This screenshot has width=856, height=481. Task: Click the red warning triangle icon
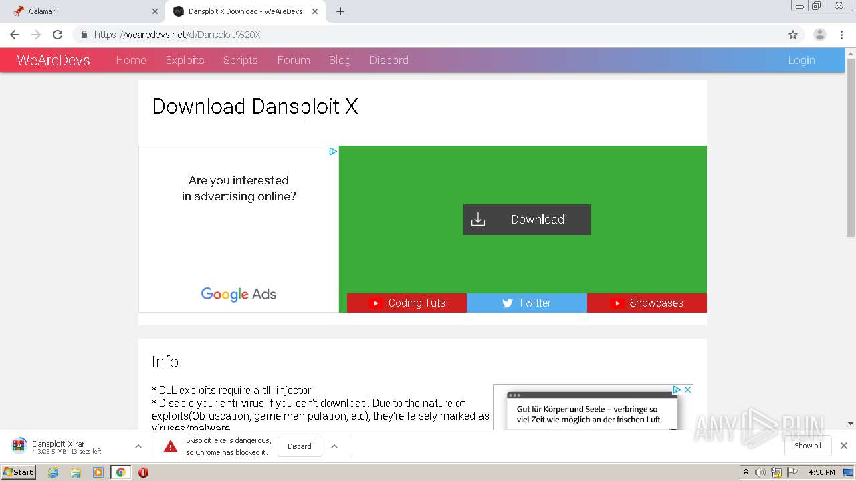(x=171, y=446)
